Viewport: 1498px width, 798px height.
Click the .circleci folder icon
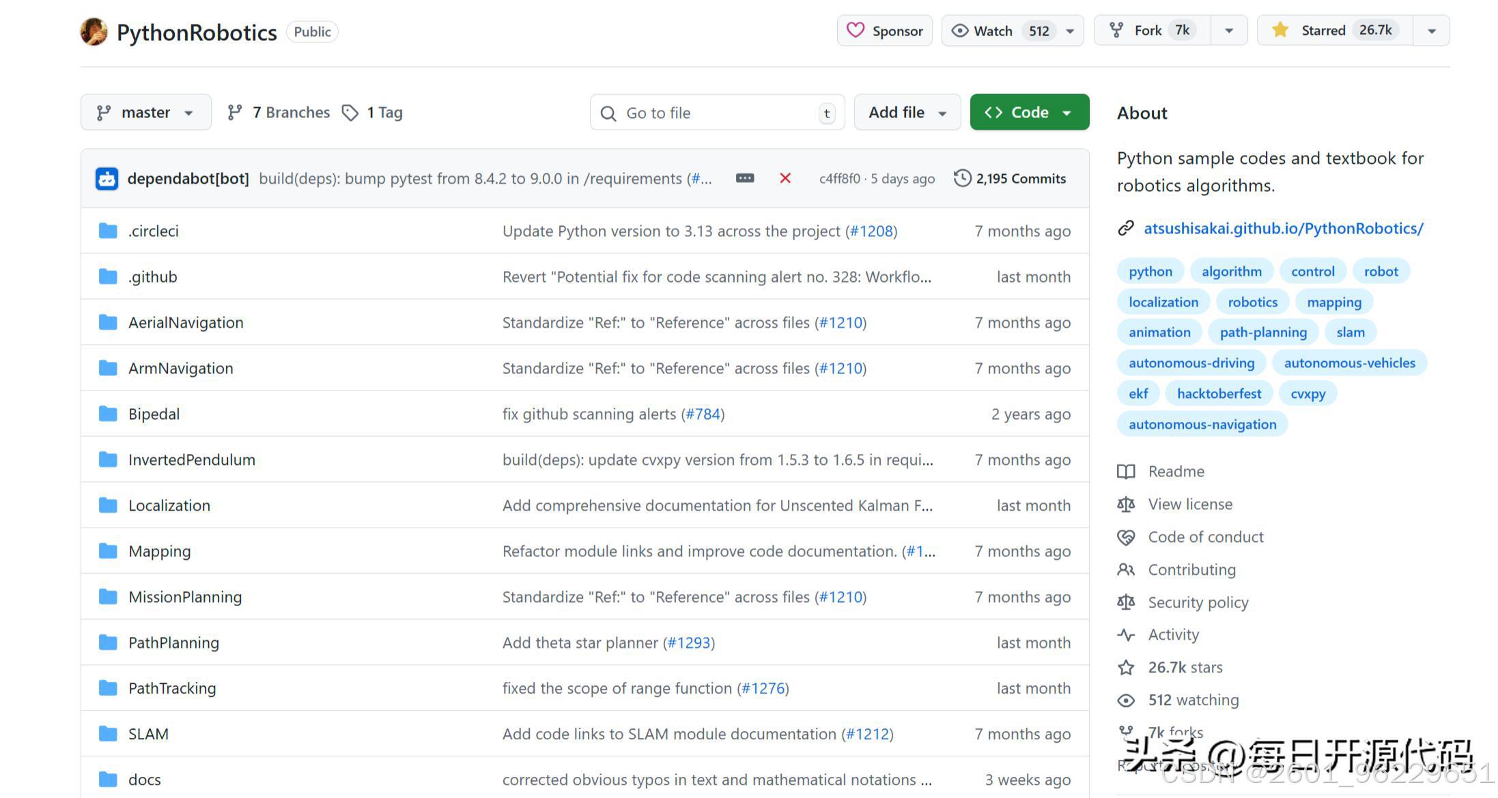tap(108, 231)
